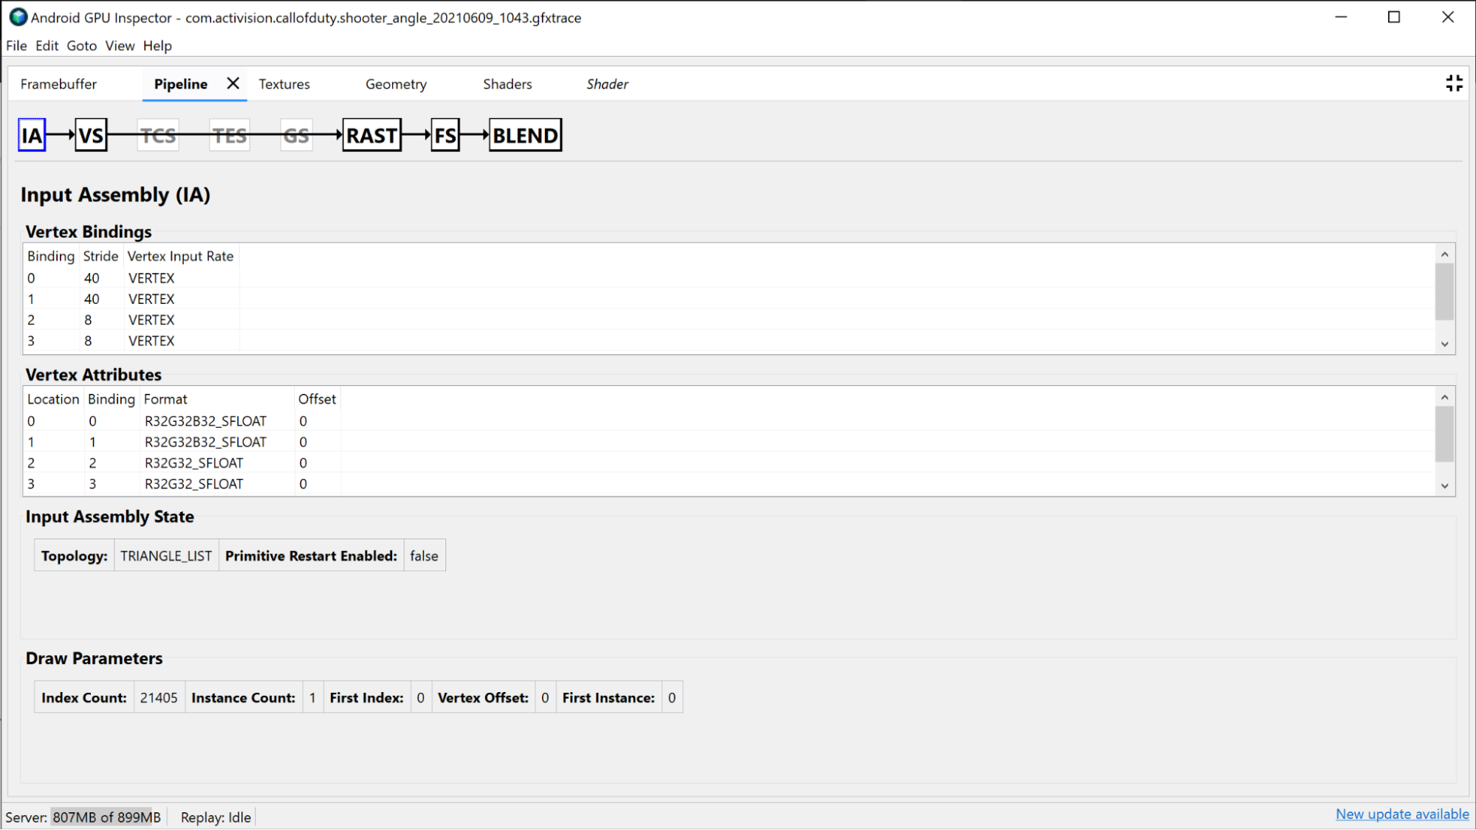Toggle Primitive Restart Enabled false button
This screenshot has height=830, width=1476.
[x=423, y=556]
